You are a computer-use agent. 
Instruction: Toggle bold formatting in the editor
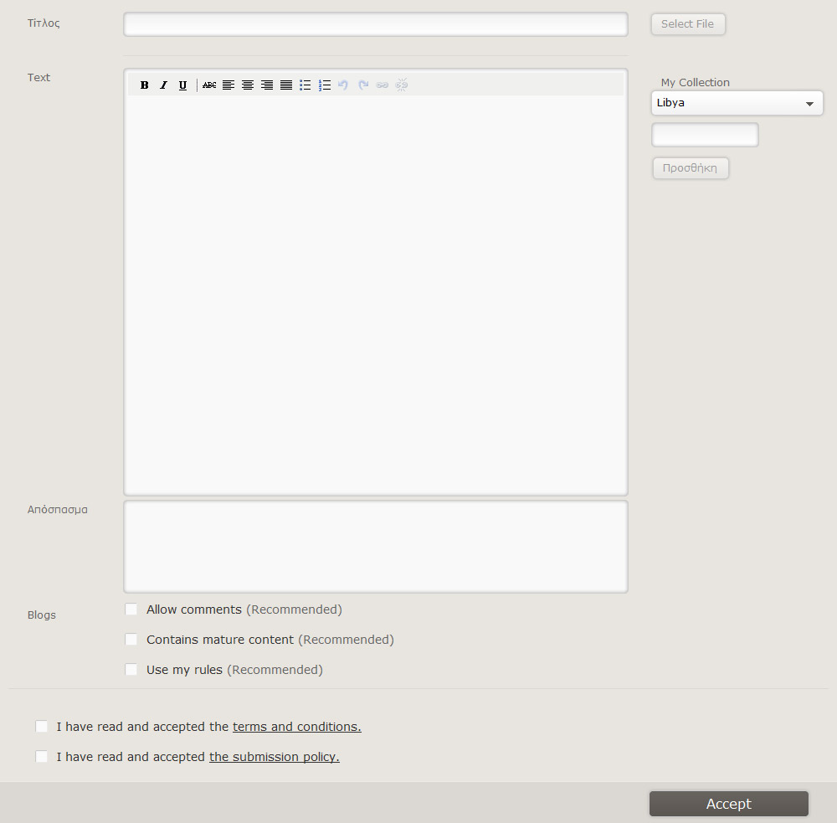[145, 85]
